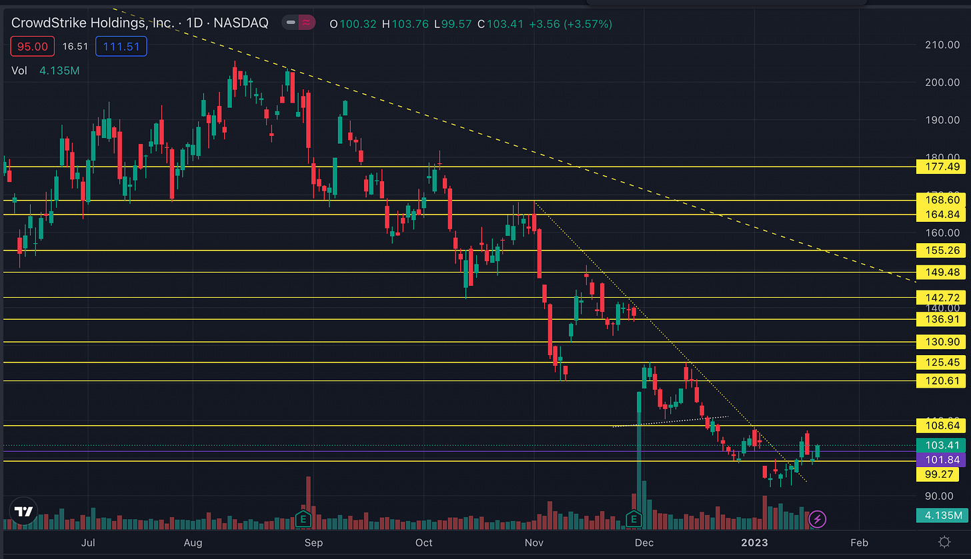The height and width of the screenshot is (559, 971).
Task: Click the red wave indicator pill icon
Action: tap(307, 23)
